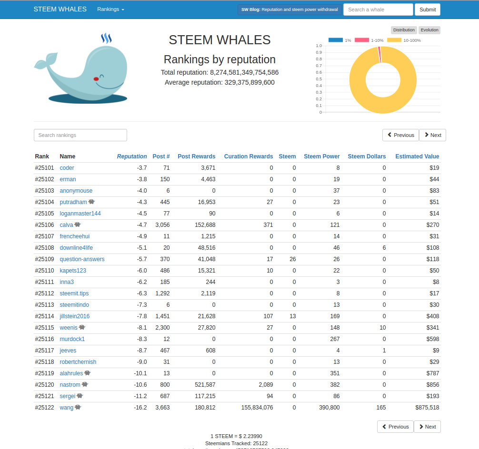Toggle the 10-100% legend swatch in chart

coord(394,40)
